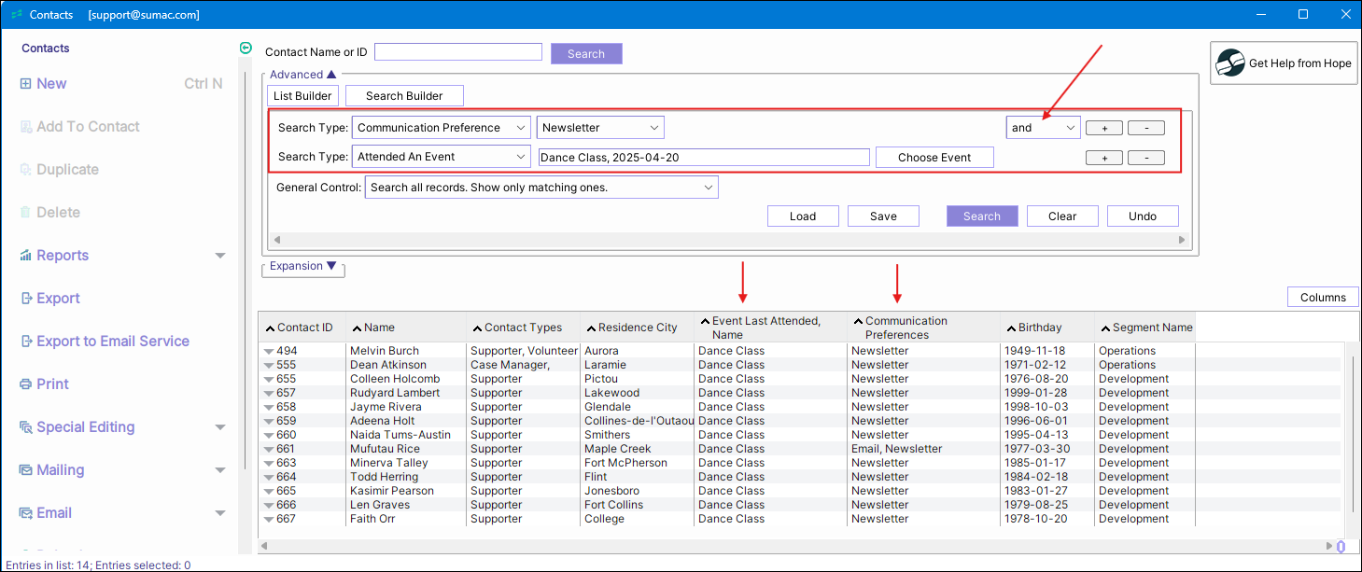This screenshot has width=1362, height=572.
Task: Click the Get Help from Hope icon
Action: pyautogui.click(x=1231, y=63)
